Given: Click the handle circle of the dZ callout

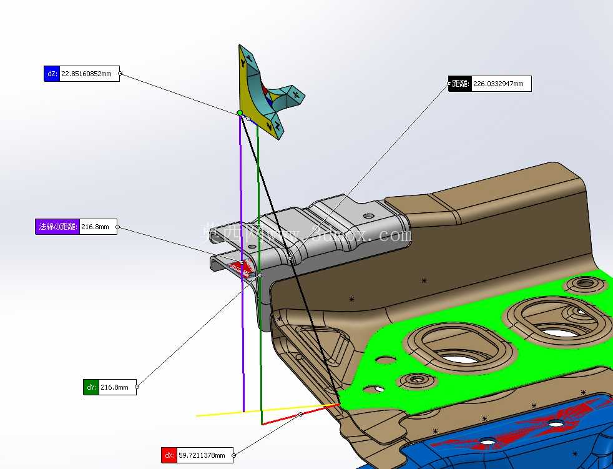Looking at the screenshot, I should click(120, 74).
